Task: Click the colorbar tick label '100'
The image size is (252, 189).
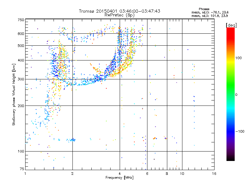Action: click(238, 58)
